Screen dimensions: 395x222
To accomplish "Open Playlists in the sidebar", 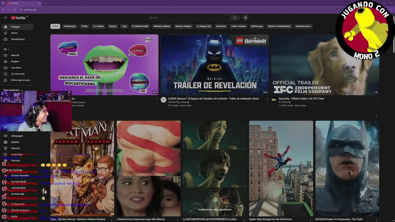I will (x=18, y=62).
